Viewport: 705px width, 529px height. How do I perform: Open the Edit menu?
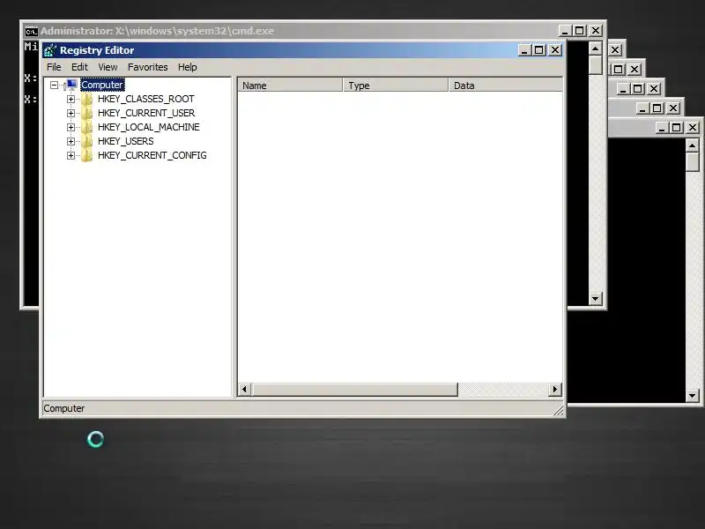click(79, 67)
